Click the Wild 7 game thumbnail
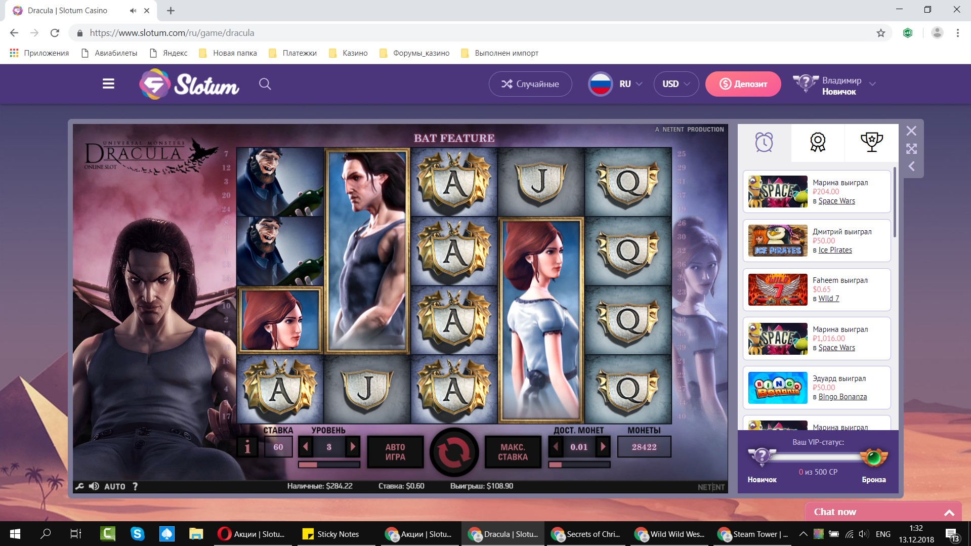Viewport: 971px width, 546px height. click(778, 289)
